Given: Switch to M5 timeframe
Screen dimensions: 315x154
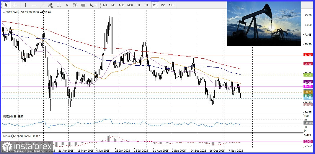Looking at the screenshot, I should click(113, 5).
